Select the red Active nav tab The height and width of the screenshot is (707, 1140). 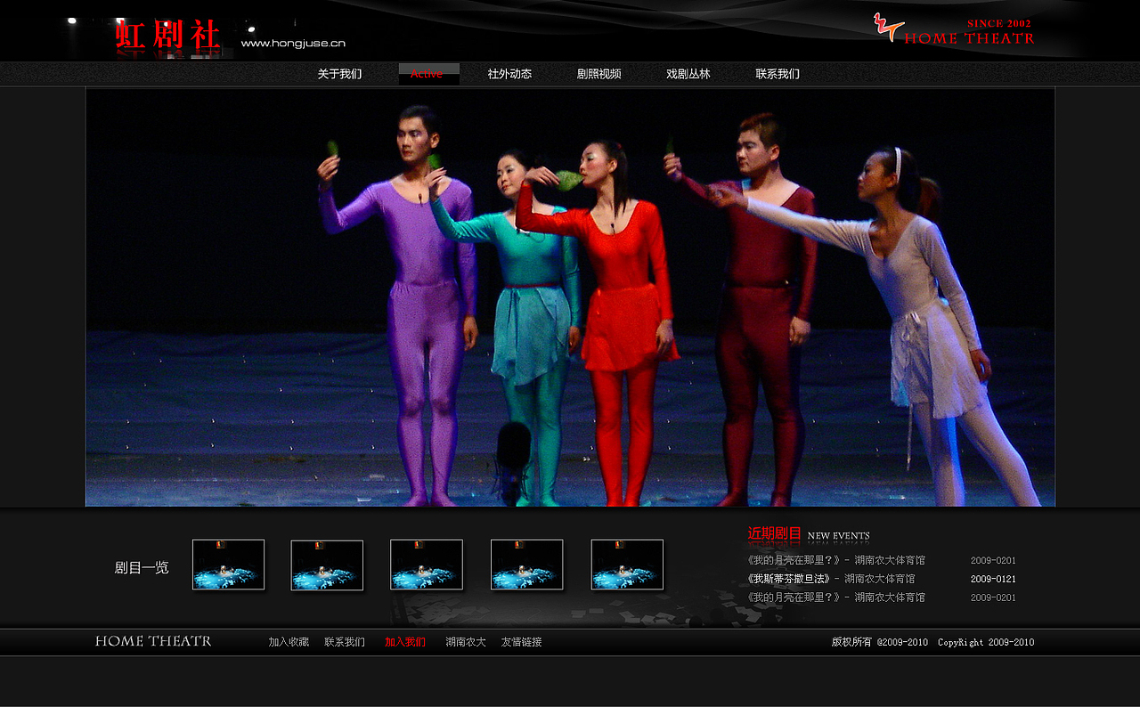pyautogui.click(x=429, y=74)
